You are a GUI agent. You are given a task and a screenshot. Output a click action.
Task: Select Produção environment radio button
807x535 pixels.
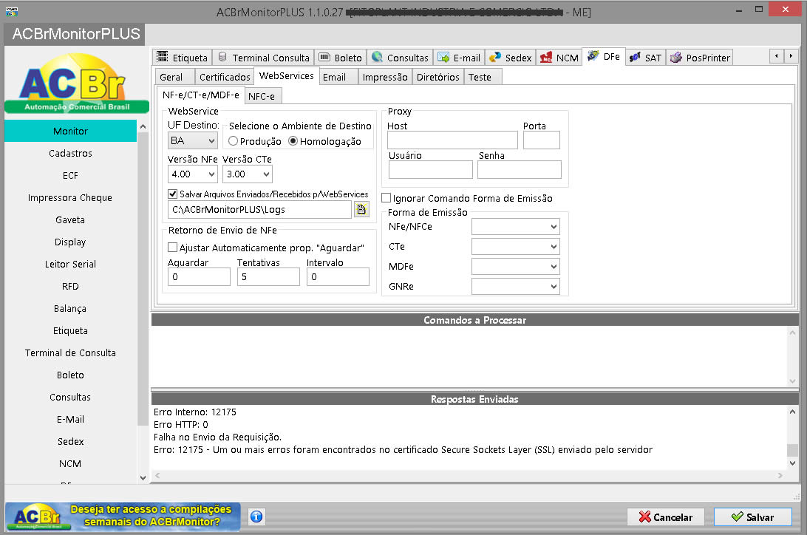click(233, 141)
